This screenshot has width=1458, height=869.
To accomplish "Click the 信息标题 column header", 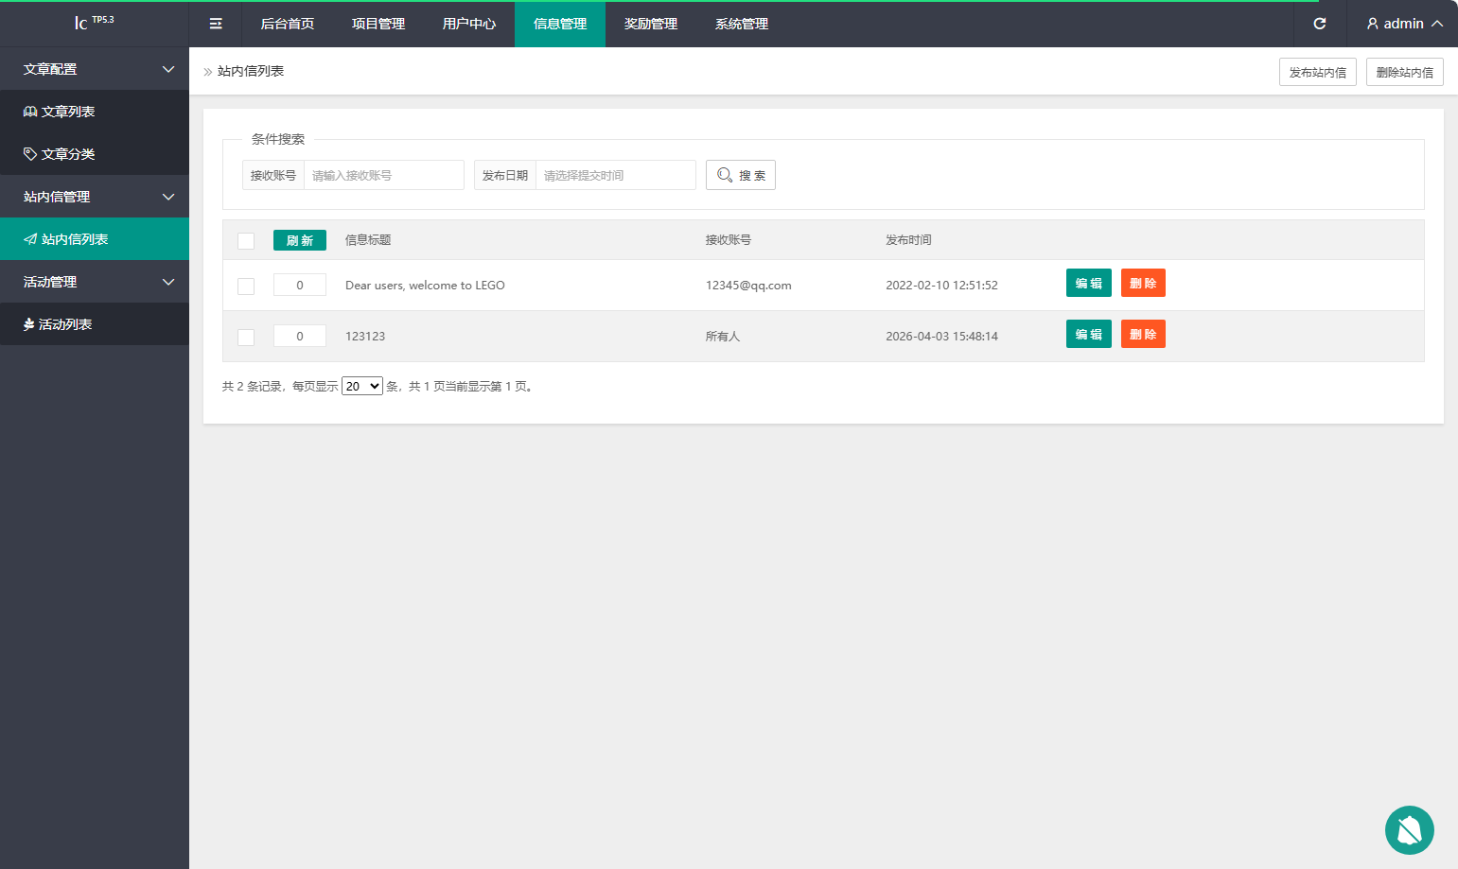I will pyautogui.click(x=368, y=240).
